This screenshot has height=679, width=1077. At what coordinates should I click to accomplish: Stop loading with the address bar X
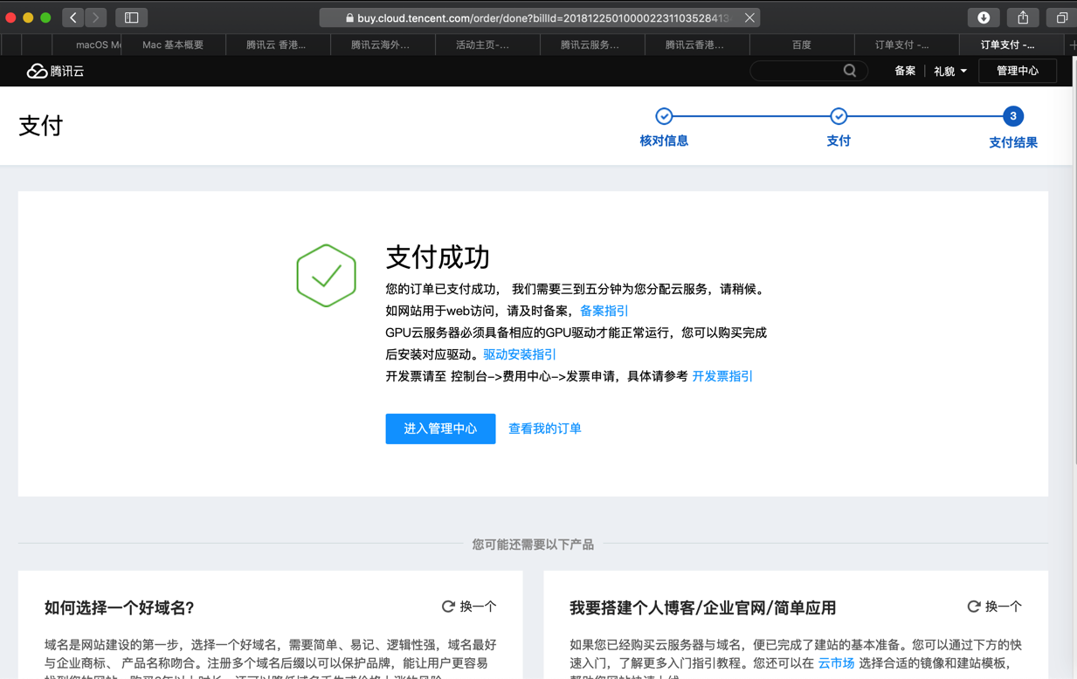tap(749, 17)
